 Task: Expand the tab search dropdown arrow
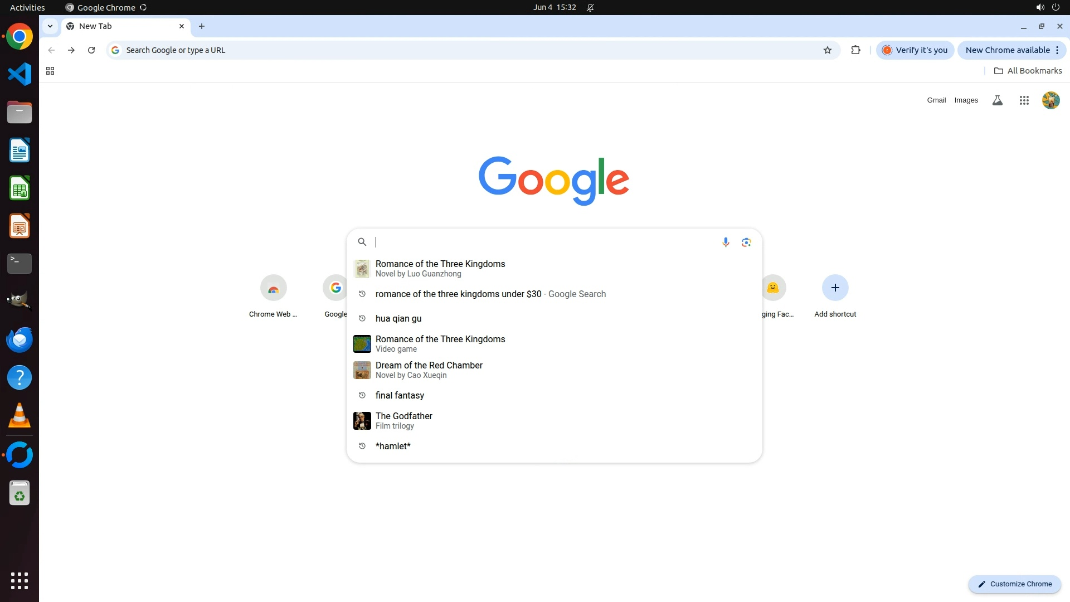tap(50, 26)
